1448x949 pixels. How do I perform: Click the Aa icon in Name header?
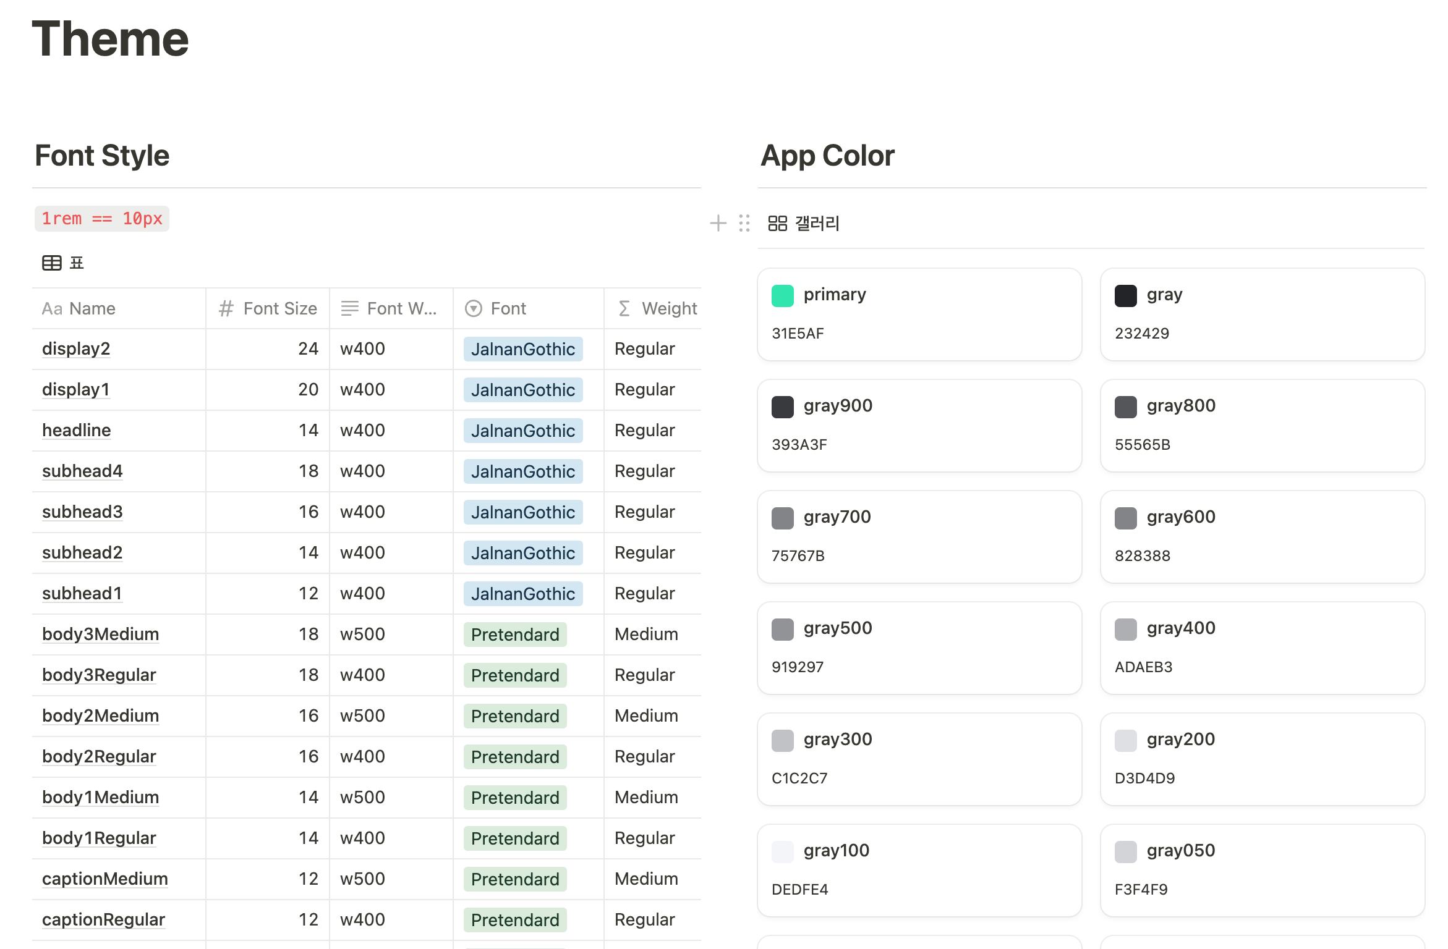(52, 308)
